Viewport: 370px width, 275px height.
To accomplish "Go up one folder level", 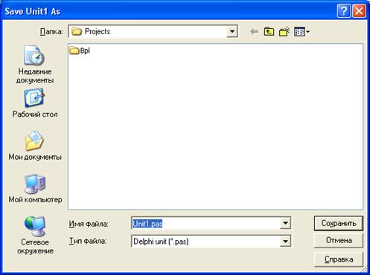I will 269,32.
